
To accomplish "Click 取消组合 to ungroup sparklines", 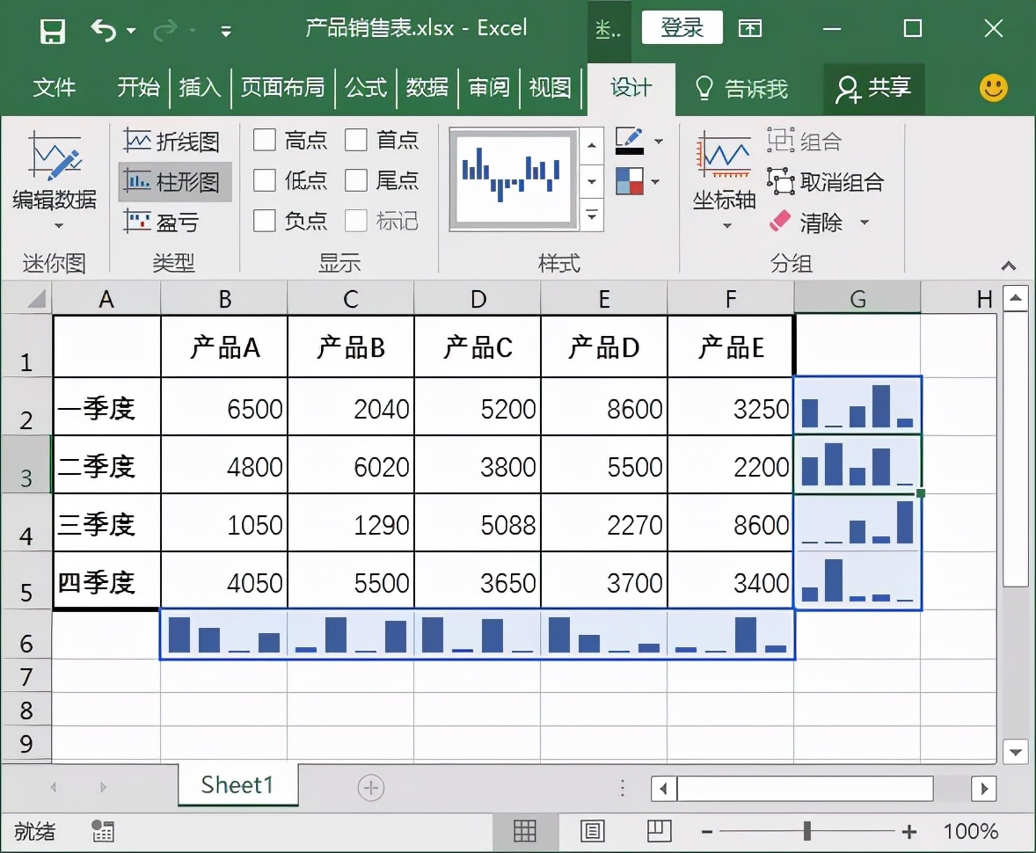I will point(826,182).
